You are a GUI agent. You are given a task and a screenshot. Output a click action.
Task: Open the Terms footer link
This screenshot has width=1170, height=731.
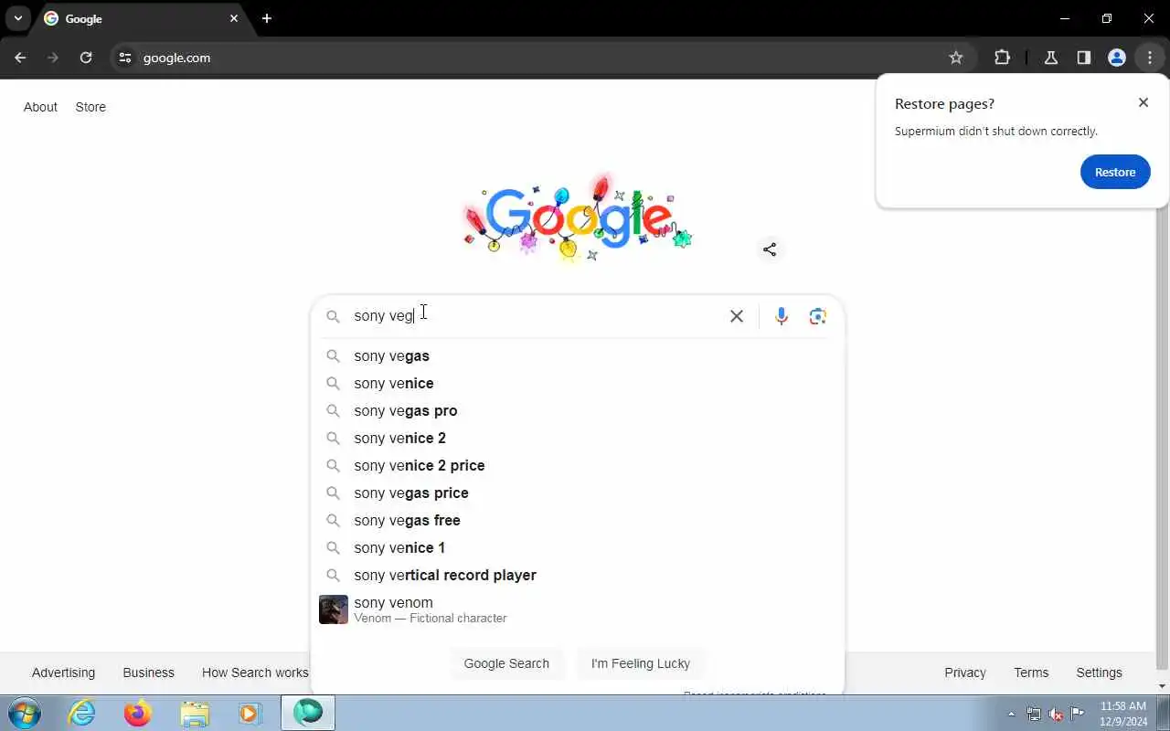click(1031, 673)
